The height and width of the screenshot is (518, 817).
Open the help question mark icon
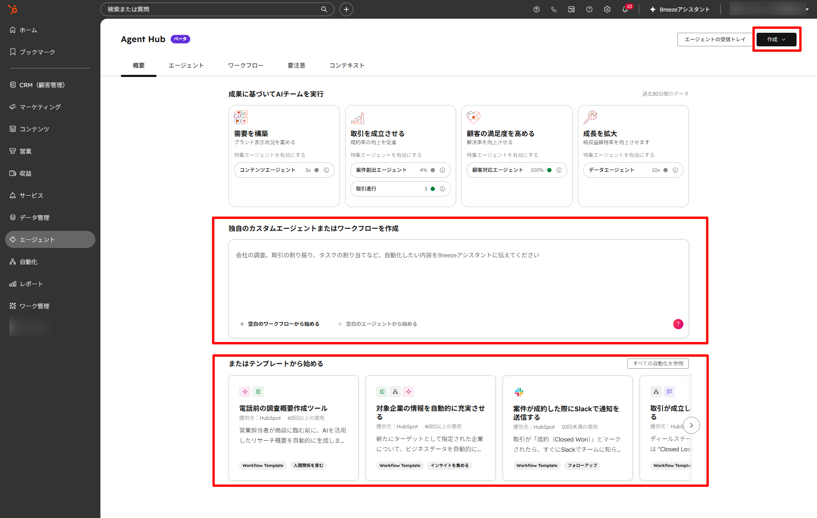[589, 9]
